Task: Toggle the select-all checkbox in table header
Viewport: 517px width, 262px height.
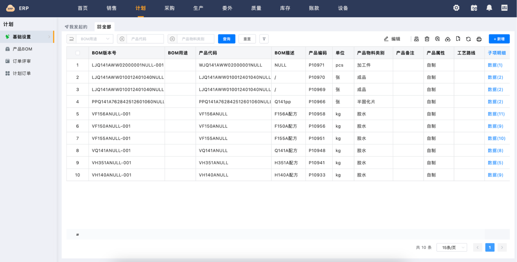Action: pos(78,53)
